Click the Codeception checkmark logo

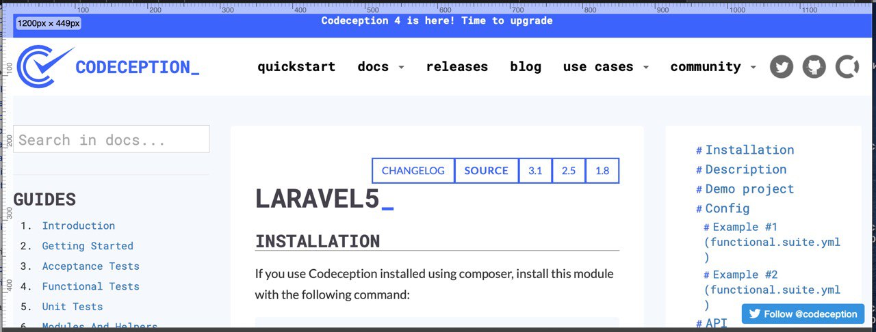44,67
